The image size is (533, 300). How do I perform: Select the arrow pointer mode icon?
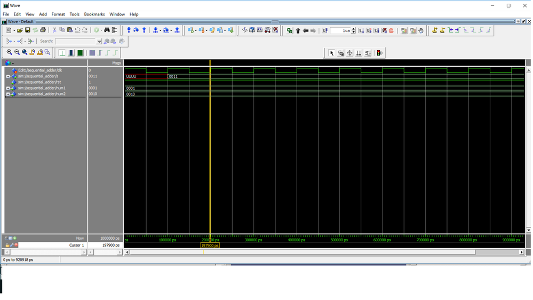(331, 53)
